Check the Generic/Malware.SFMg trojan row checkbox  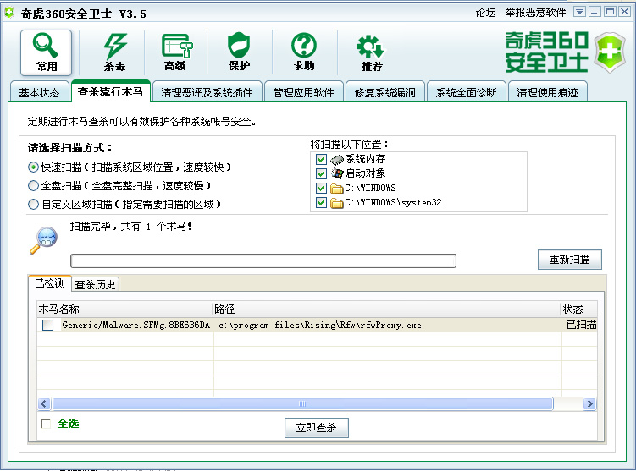pyautogui.click(x=48, y=325)
